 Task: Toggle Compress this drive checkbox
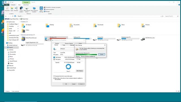54,76
